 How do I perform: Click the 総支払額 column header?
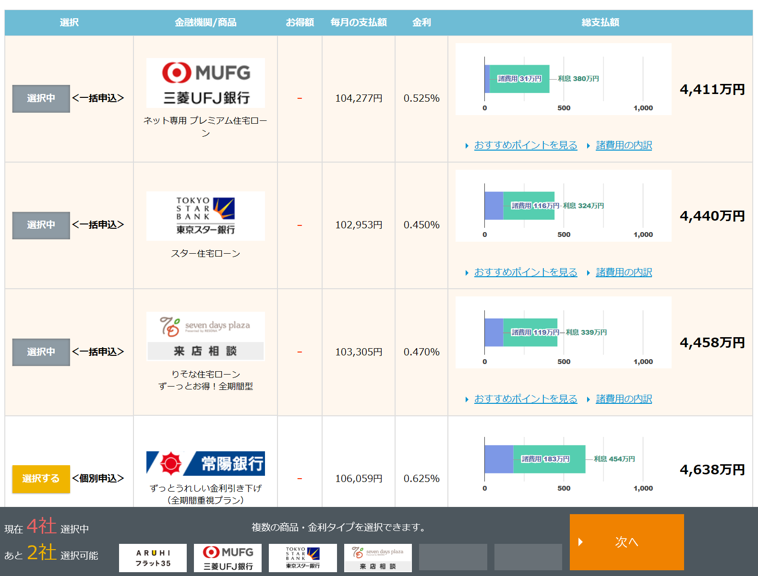tap(600, 23)
